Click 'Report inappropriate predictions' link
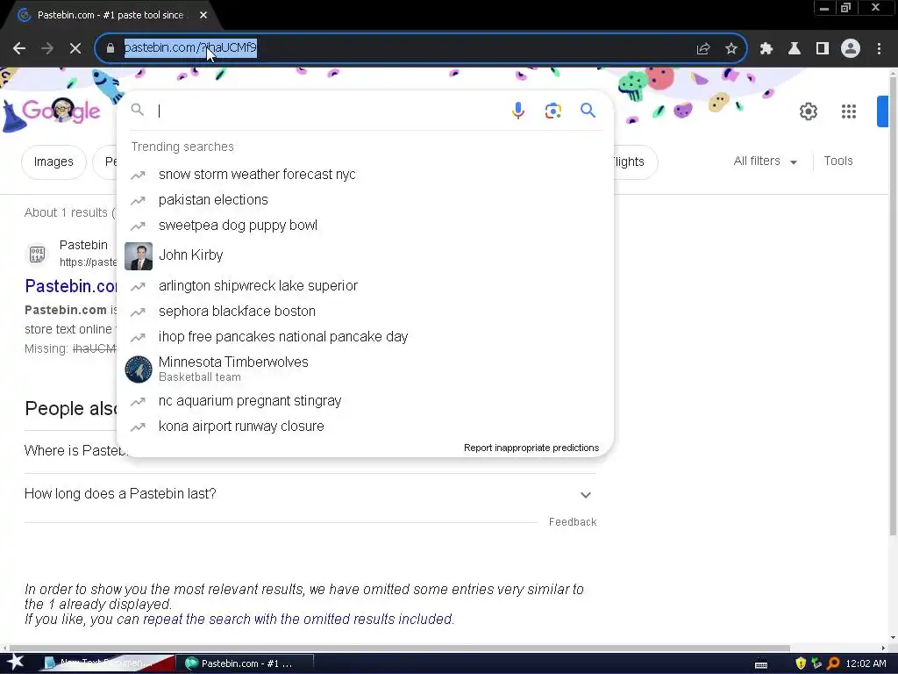The height and width of the screenshot is (674, 898). pyautogui.click(x=531, y=448)
